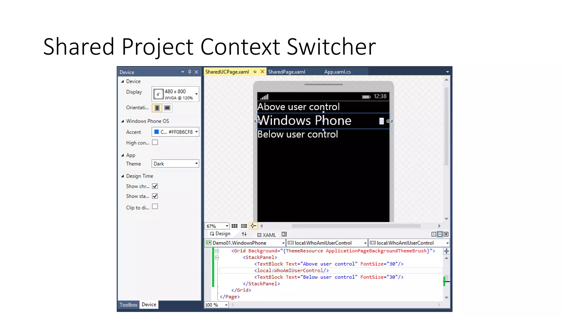Screen dimensions: 564x317
Task: Select 'Below user control' text in designer
Action: [x=298, y=134]
